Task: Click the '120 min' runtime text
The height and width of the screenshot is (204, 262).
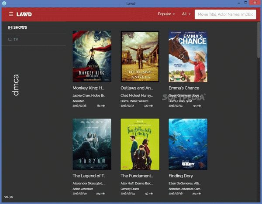Action: click(x=149, y=105)
